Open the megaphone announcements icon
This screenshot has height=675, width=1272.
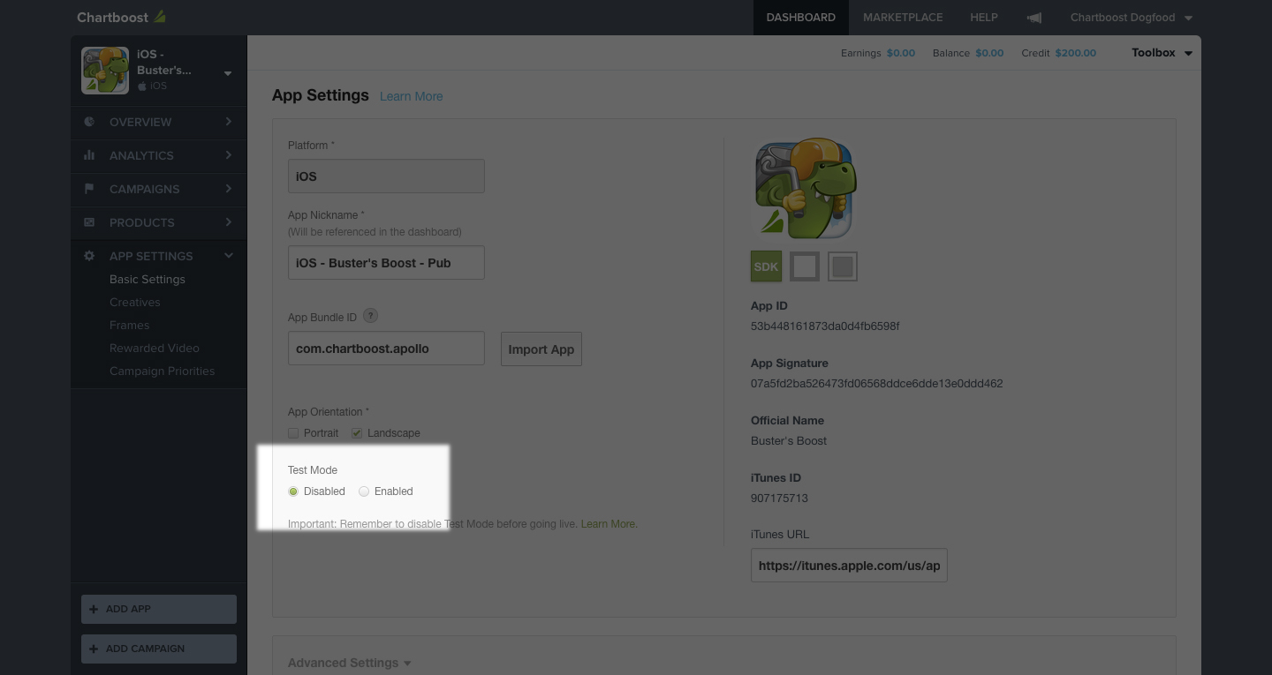(x=1033, y=18)
